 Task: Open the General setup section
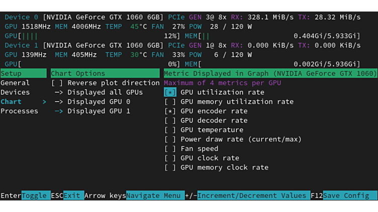(x=15, y=83)
